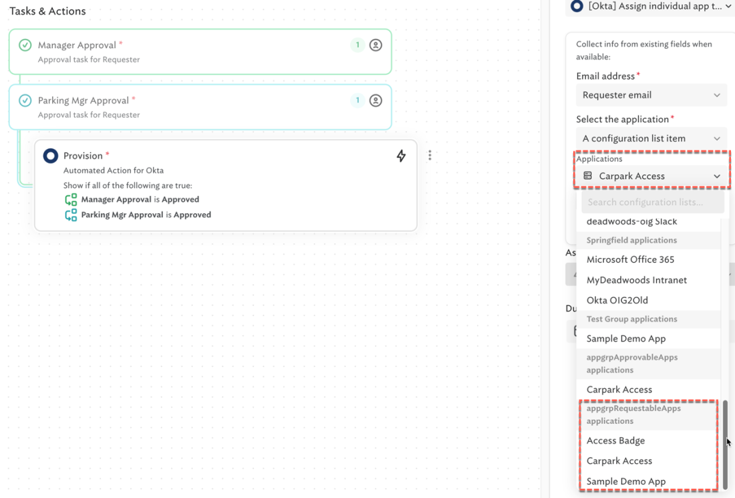Expand the Requester email dropdown
The height and width of the screenshot is (498, 735).
tap(651, 95)
